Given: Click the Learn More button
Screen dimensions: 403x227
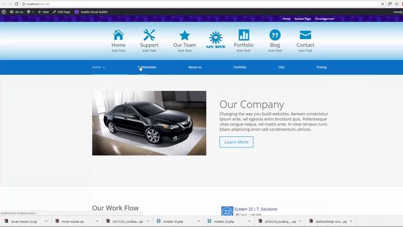Looking at the screenshot, I should click(237, 142).
